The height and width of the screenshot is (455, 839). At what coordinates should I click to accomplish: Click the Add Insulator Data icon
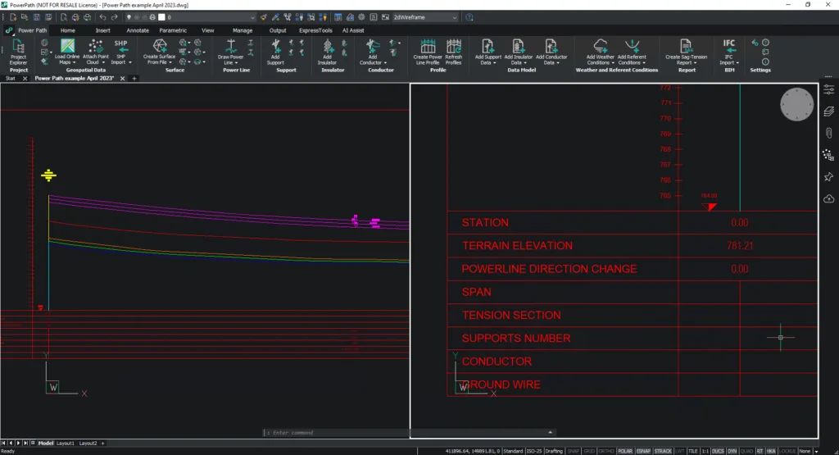point(518,46)
